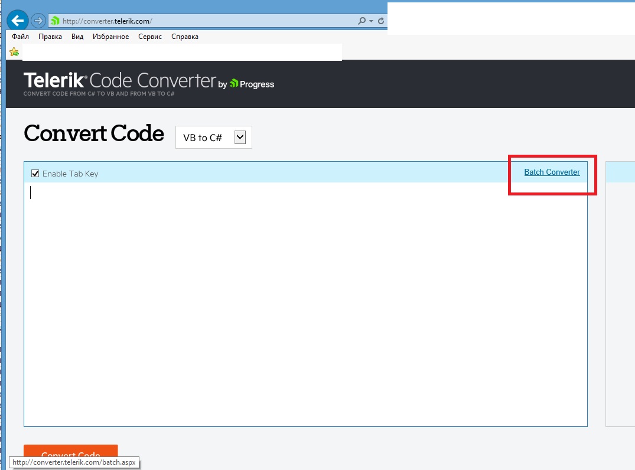Click the Telerik Code Converter logo
Viewport: 635px width, 470px height.
pos(120,80)
